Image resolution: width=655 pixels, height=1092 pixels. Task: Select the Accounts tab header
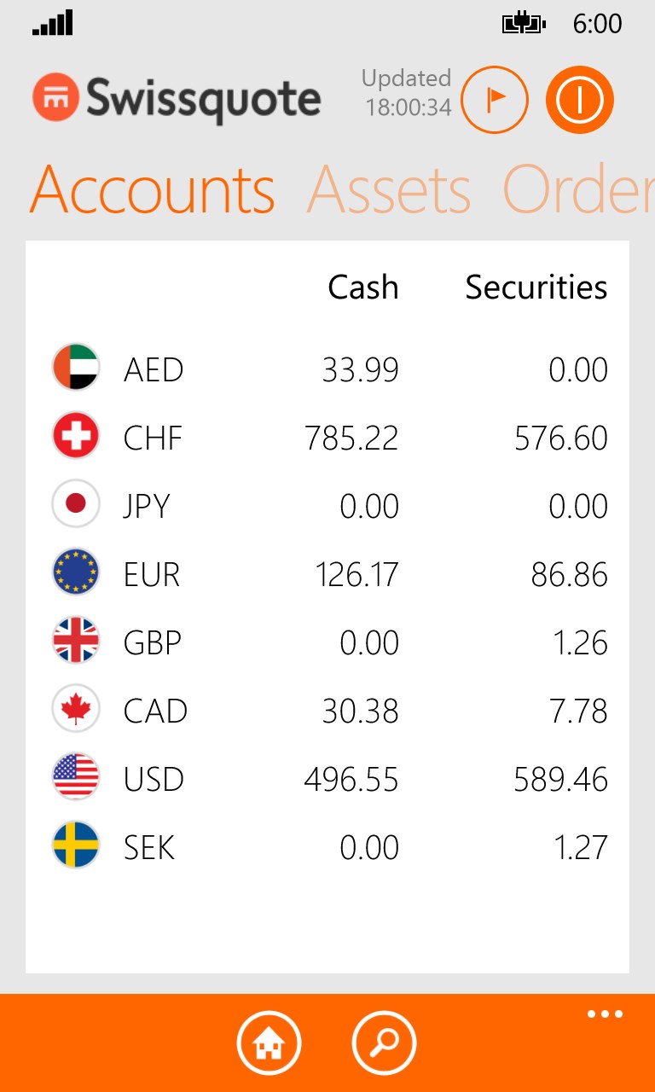[x=153, y=189]
